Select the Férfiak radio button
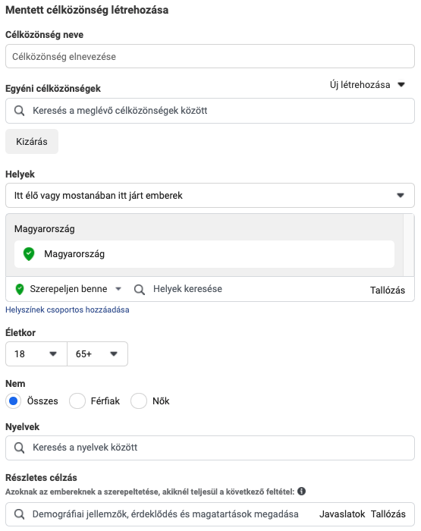Screen dimensions: 421x531 pos(77,401)
